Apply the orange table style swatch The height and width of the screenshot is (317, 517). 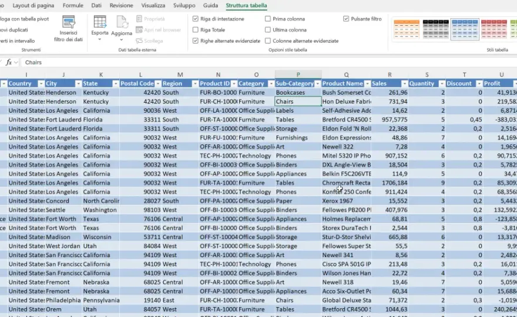point(407,29)
